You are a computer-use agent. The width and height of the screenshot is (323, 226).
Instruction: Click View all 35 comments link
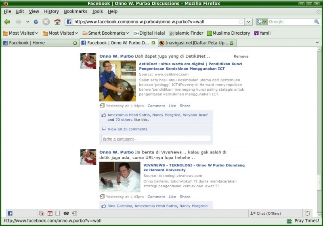(x=127, y=129)
